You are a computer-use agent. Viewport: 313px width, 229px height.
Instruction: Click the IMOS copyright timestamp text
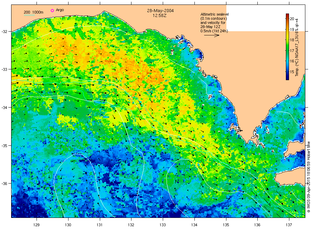[x=308, y=177]
